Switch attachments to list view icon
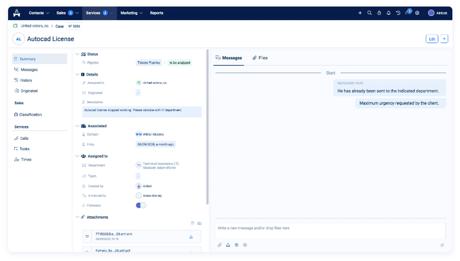 tap(193, 223)
